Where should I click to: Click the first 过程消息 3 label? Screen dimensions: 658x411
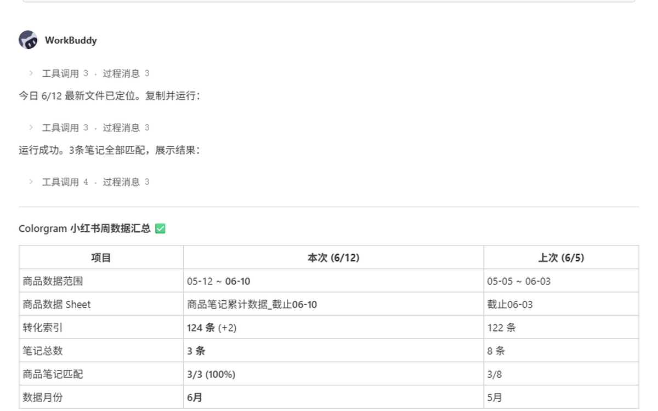click(x=126, y=73)
